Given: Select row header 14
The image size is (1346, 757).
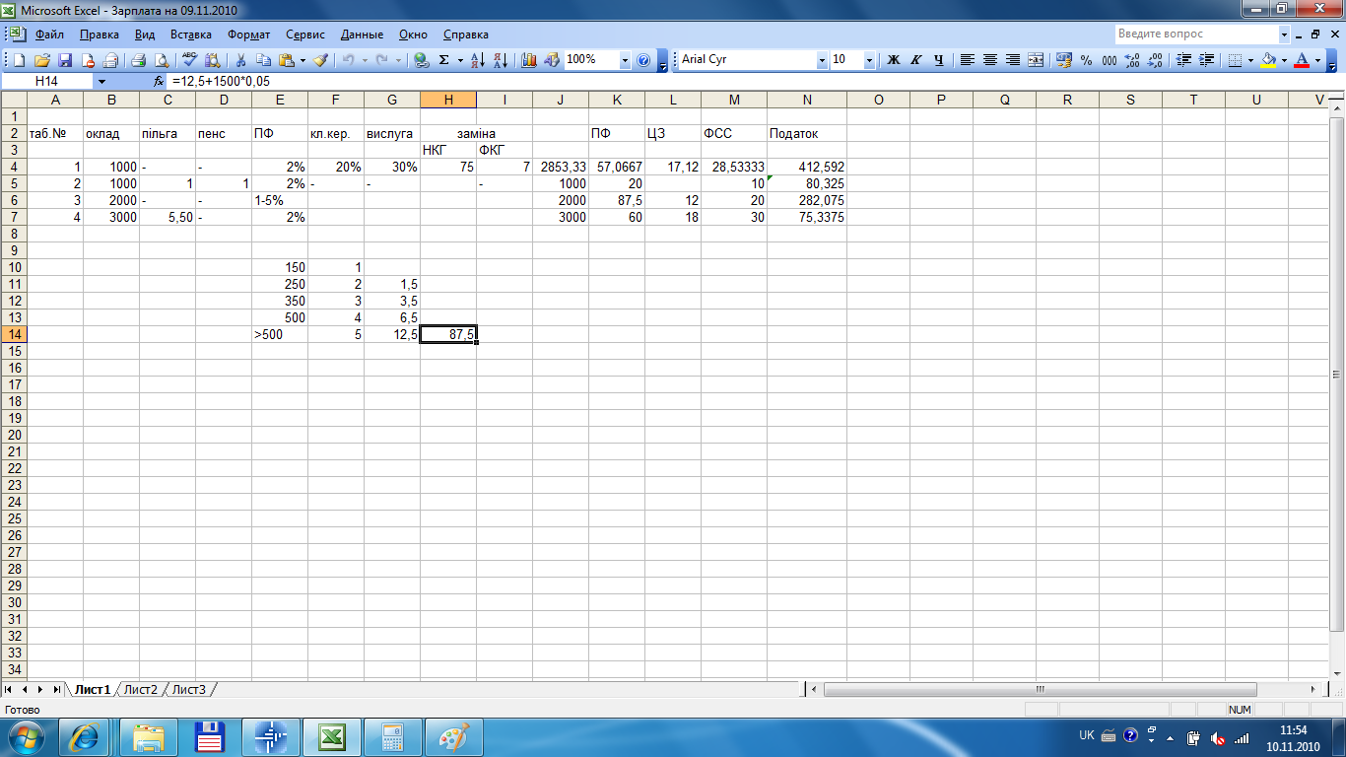Looking at the screenshot, I should tap(13, 335).
